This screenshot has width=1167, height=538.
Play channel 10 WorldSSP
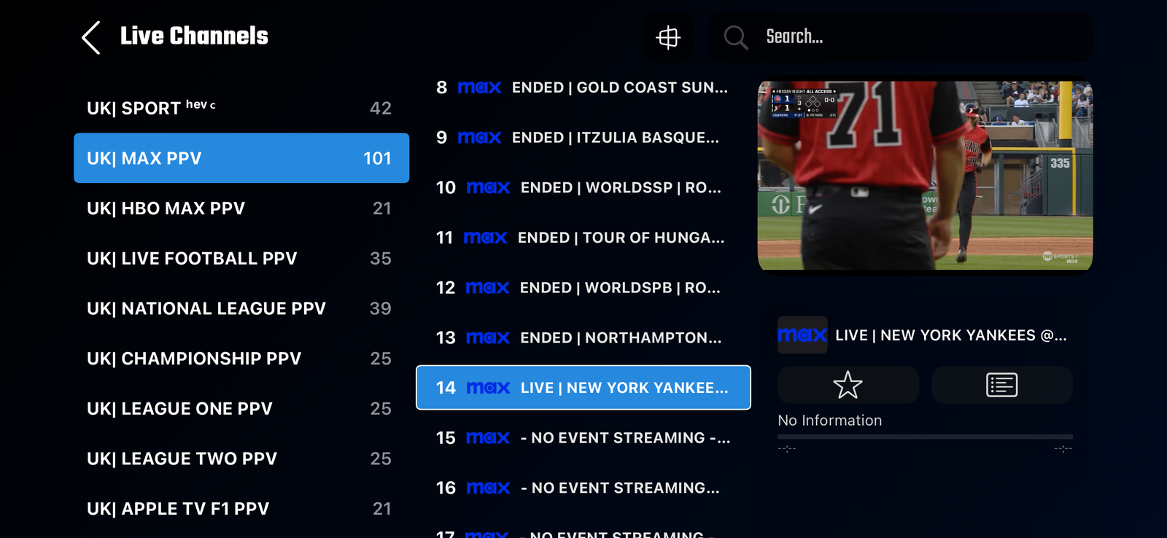coord(583,187)
